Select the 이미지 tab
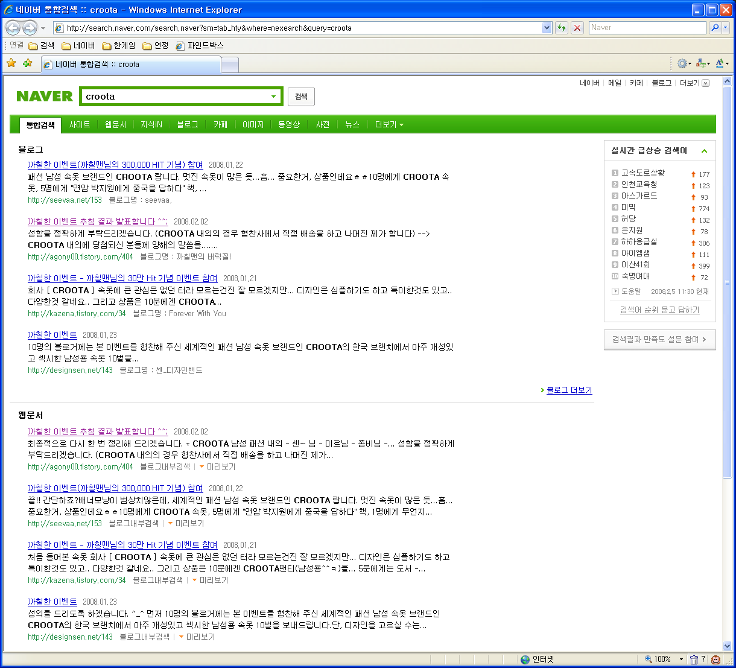 click(x=253, y=124)
